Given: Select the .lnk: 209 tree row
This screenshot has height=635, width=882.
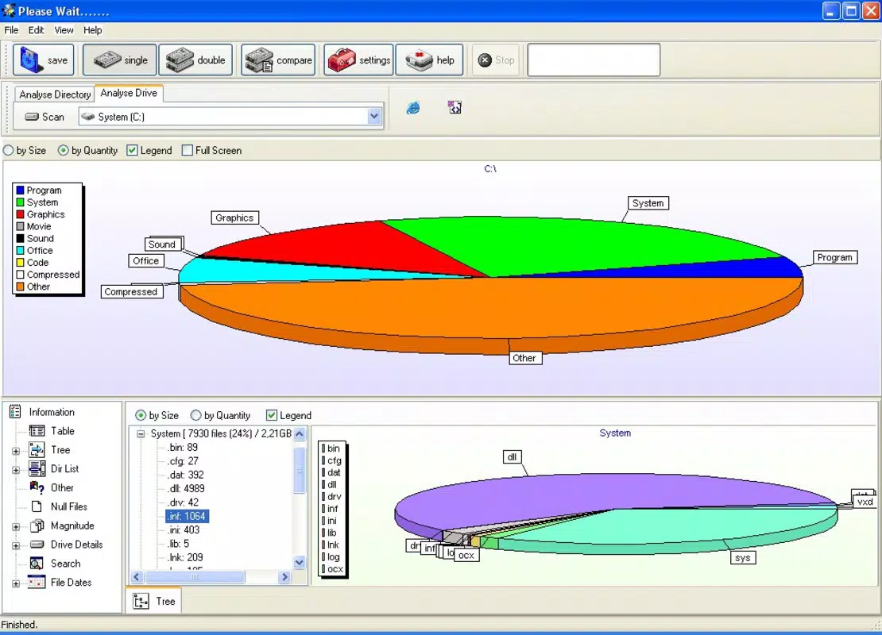Looking at the screenshot, I should pos(186,557).
